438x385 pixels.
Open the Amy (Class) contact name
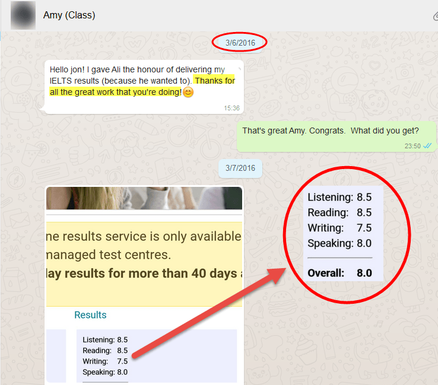click(x=69, y=15)
